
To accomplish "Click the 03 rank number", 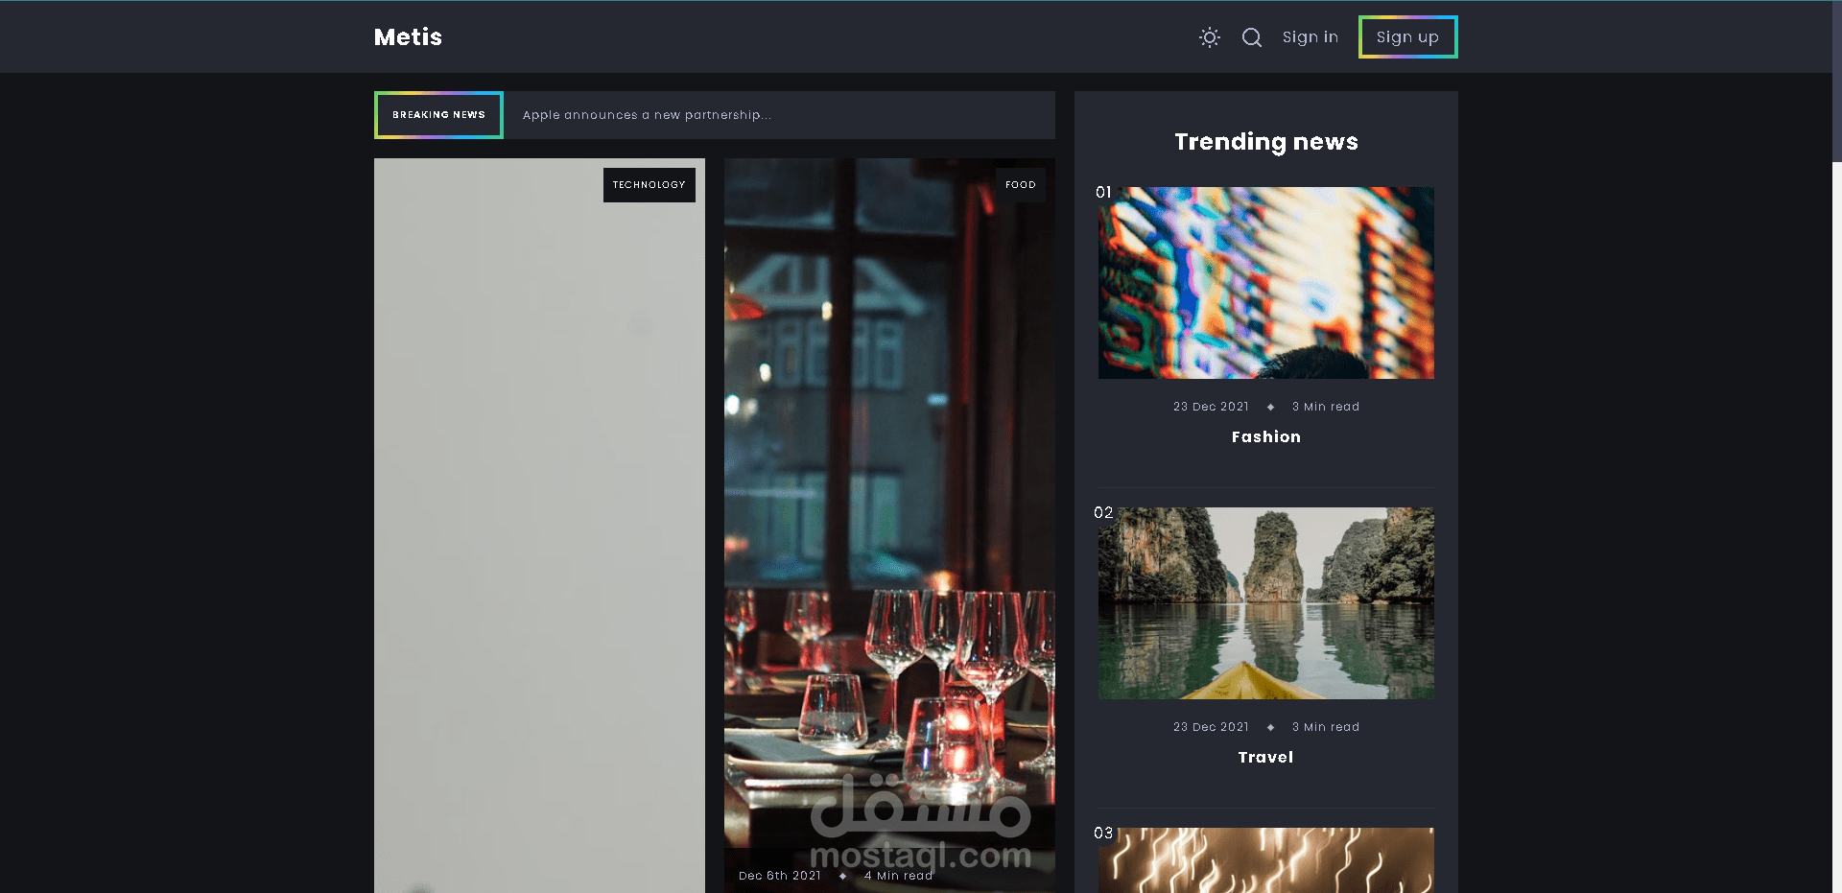I will tap(1103, 834).
